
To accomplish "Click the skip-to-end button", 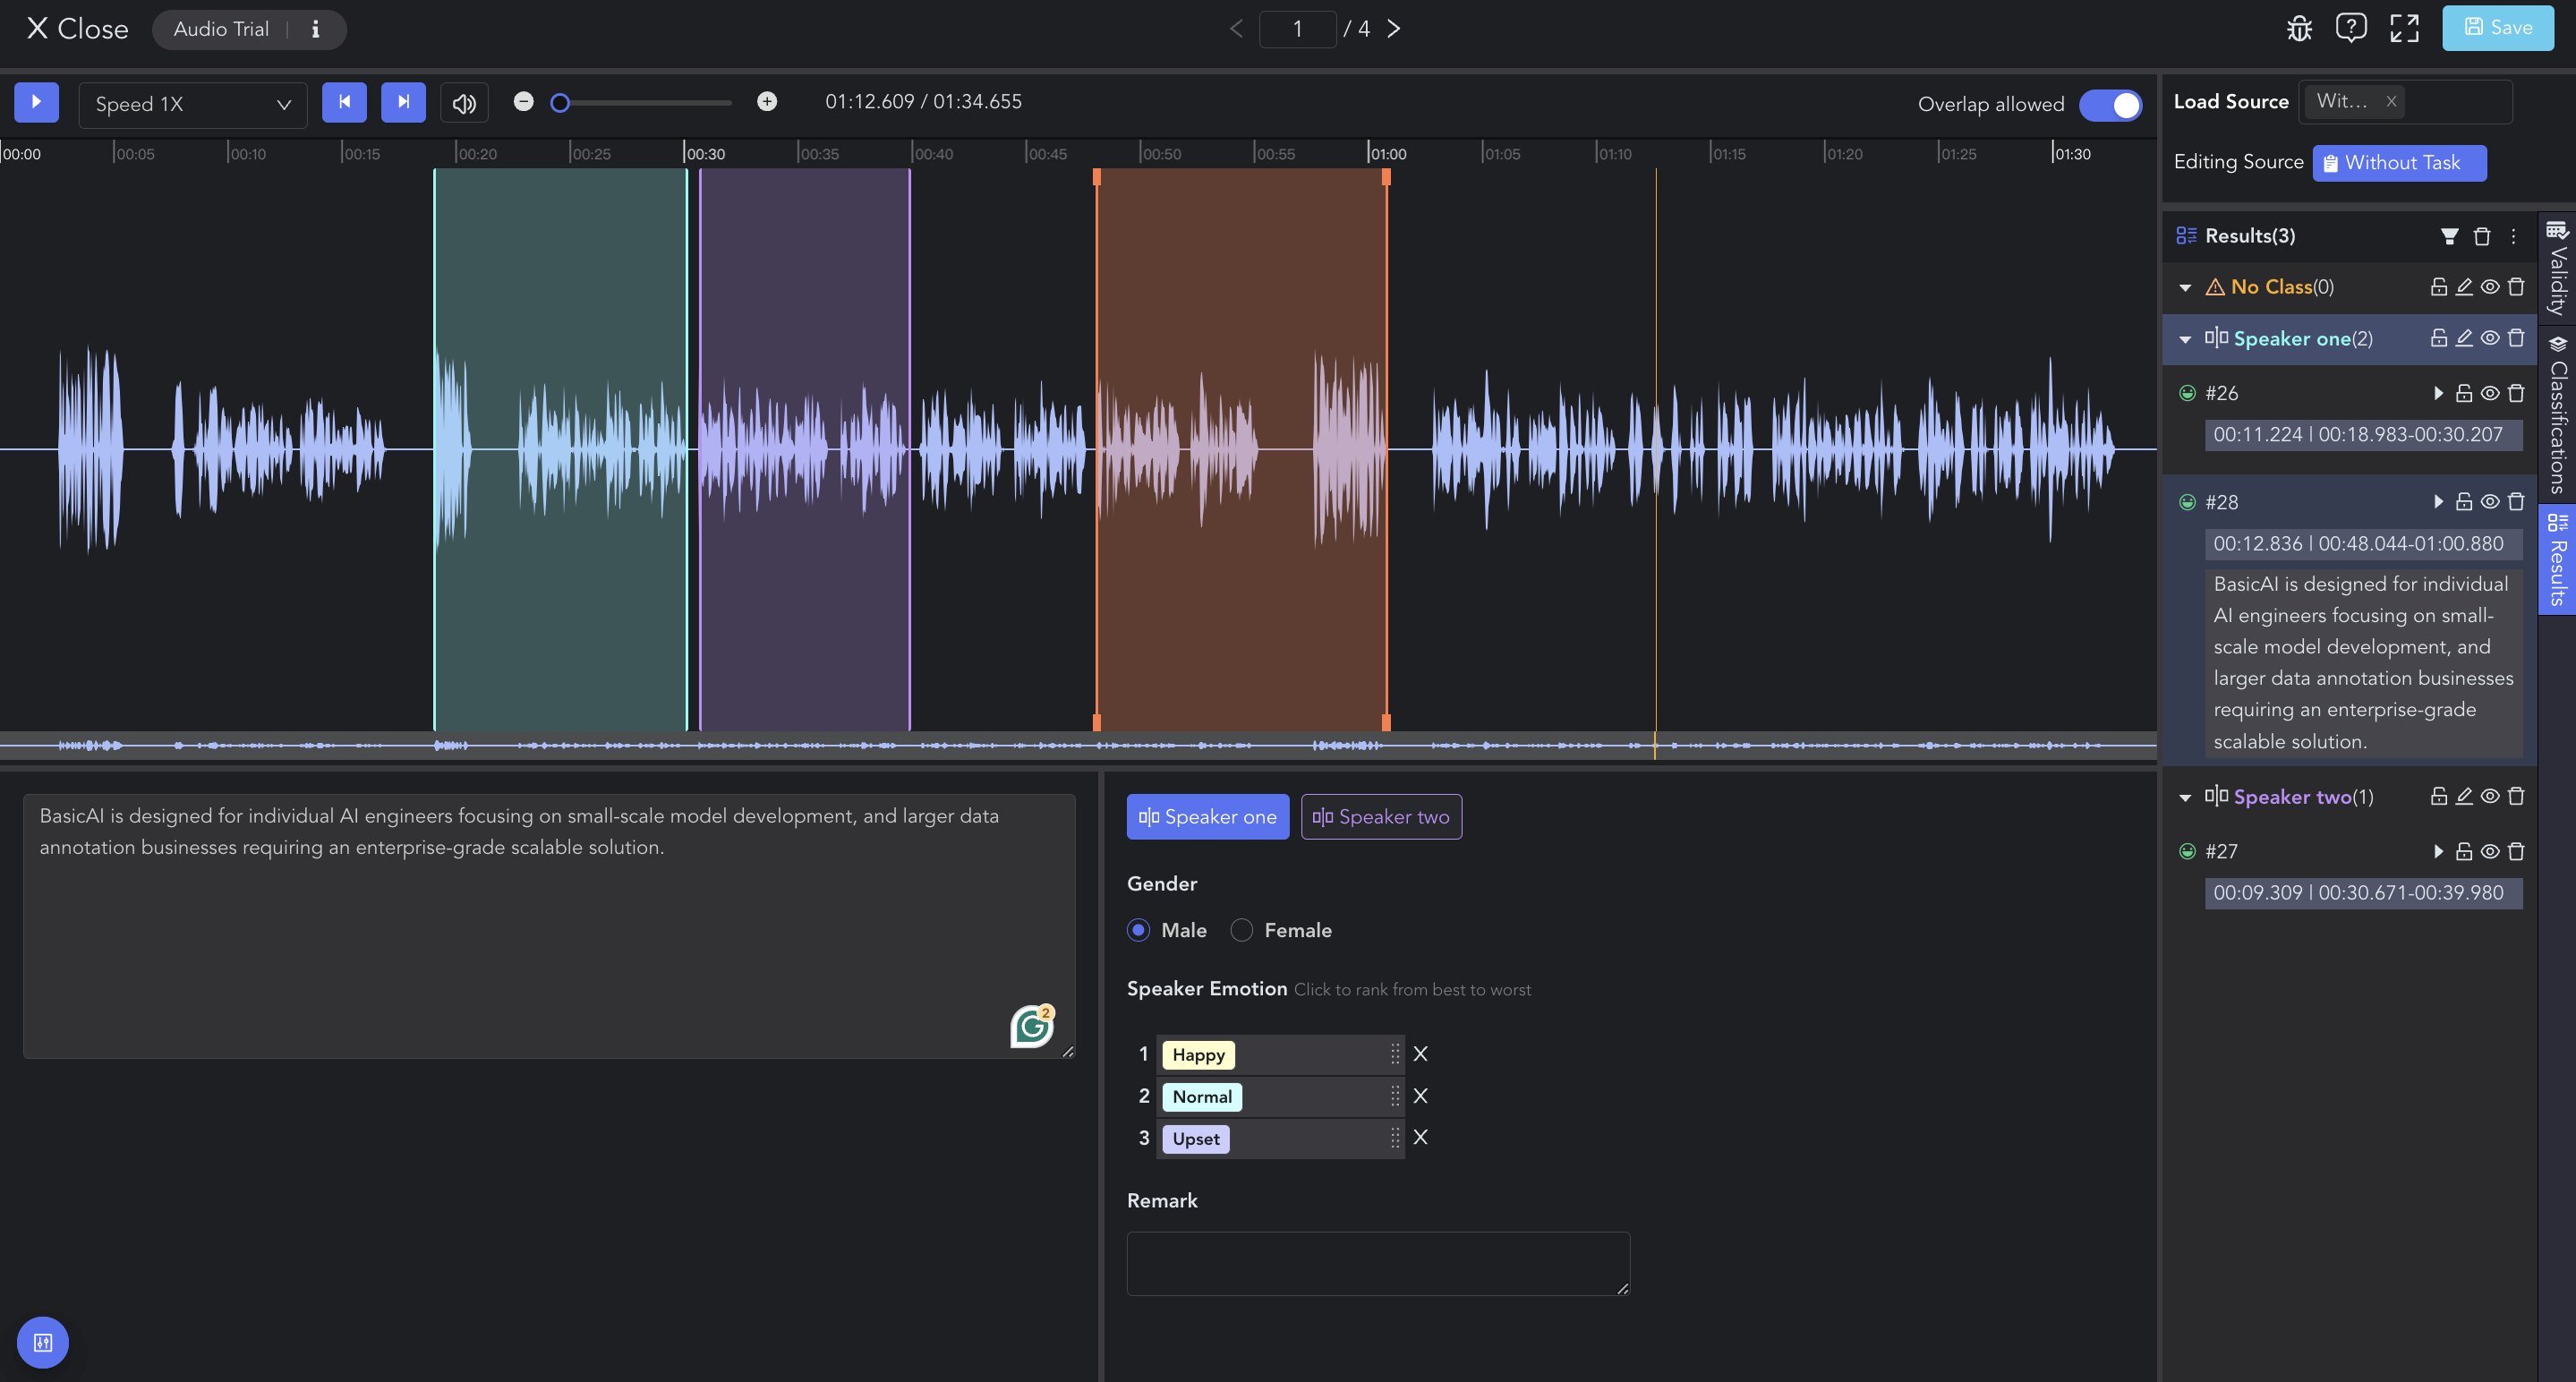I will pos(402,102).
